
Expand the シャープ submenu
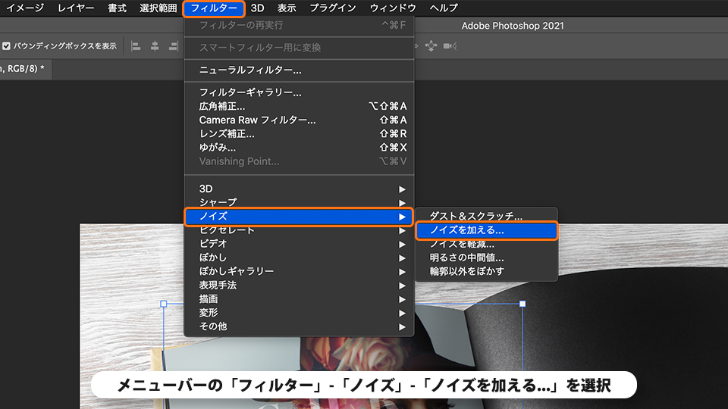point(299,203)
